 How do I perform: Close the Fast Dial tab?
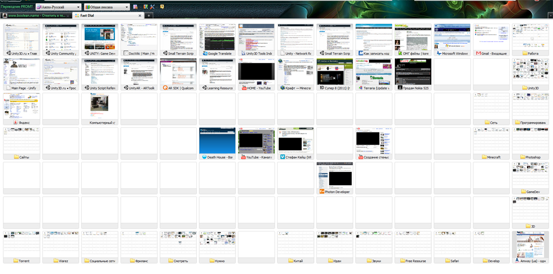pyautogui.click(x=140, y=15)
